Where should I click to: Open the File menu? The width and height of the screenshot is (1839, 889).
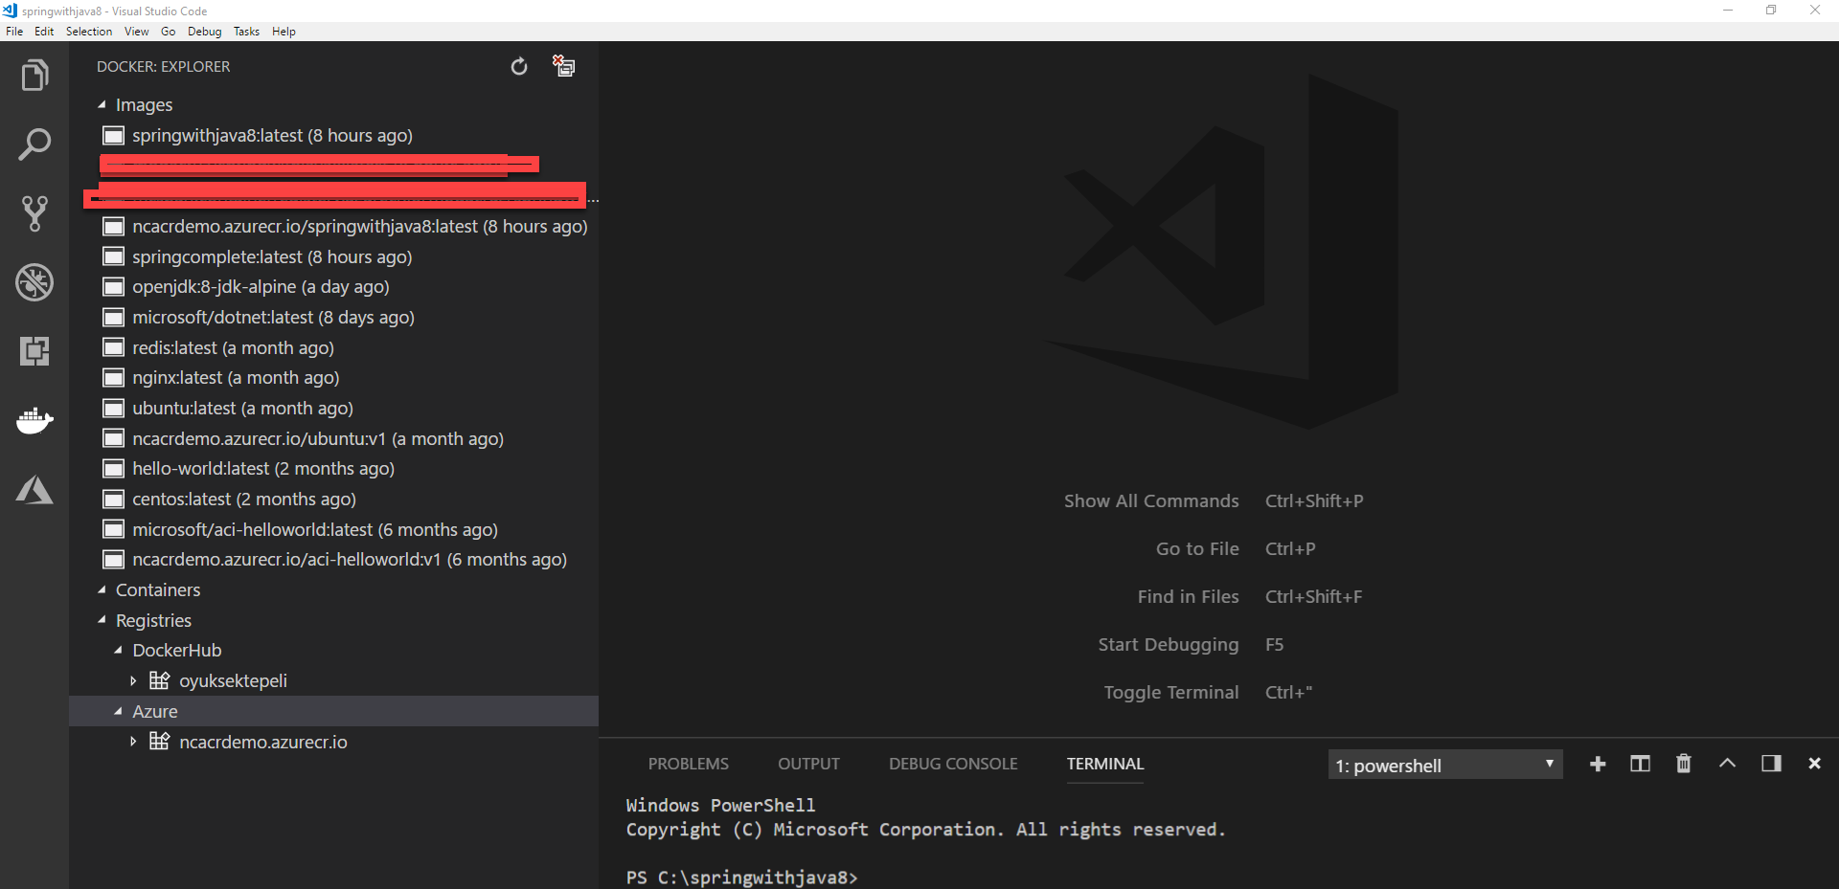click(14, 32)
